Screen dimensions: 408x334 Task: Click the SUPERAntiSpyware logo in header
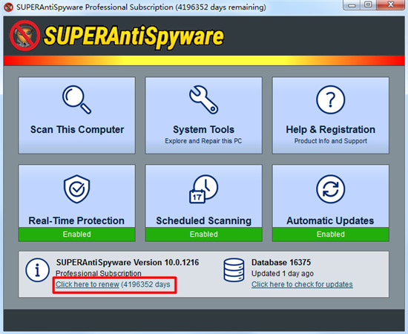[116, 36]
